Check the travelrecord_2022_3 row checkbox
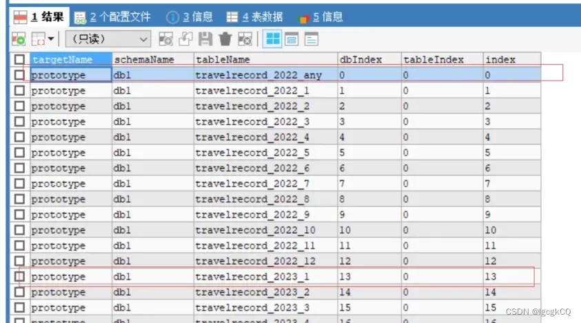The height and width of the screenshot is (323, 581). click(x=19, y=122)
